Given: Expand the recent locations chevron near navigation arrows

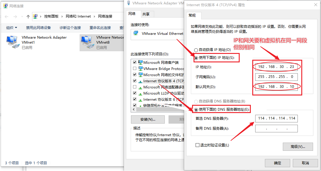Looking at the screenshot, I should click(x=22, y=17).
